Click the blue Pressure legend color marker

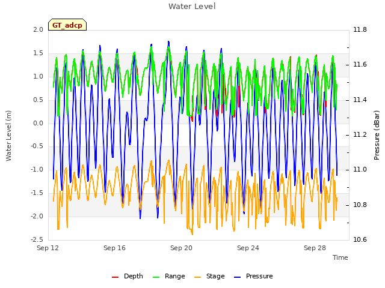pyautogui.click(x=237, y=277)
